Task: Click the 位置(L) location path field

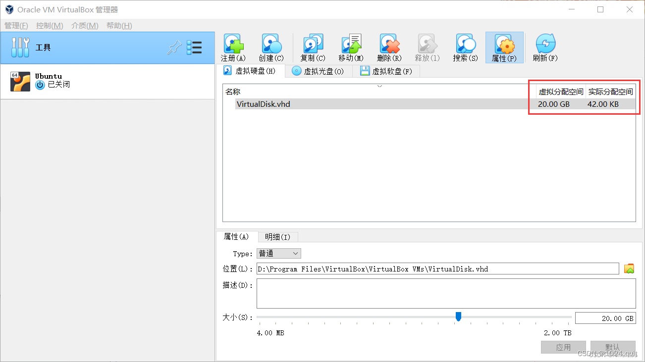Action: pyautogui.click(x=438, y=269)
